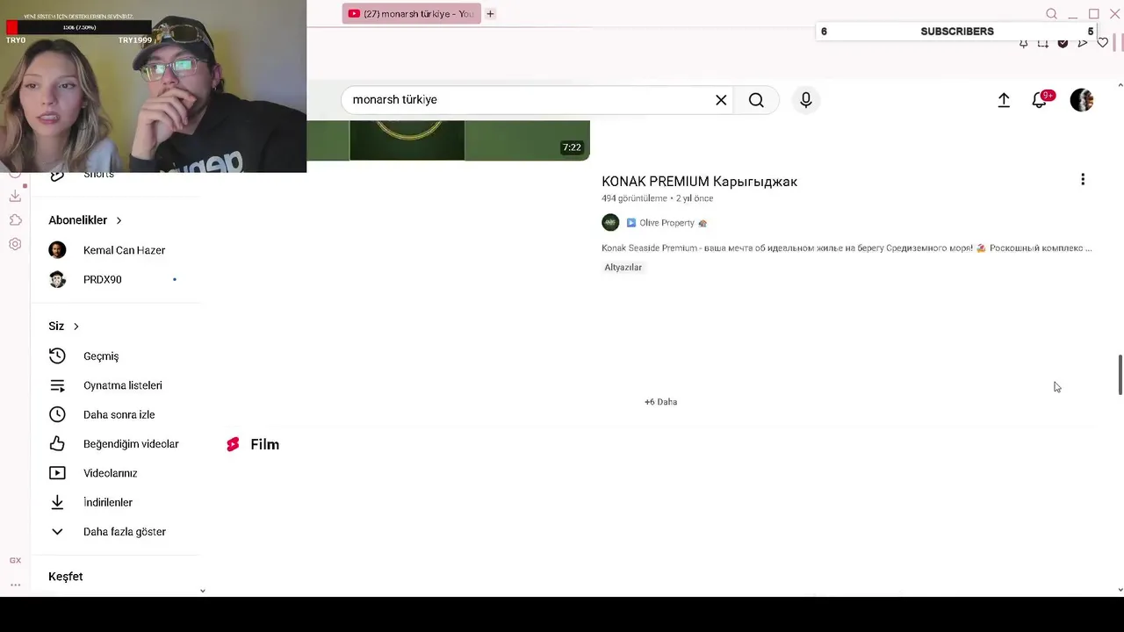Open the Olive Property channel avatar
Screen dimensions: 1124x632
pos(610,223)
